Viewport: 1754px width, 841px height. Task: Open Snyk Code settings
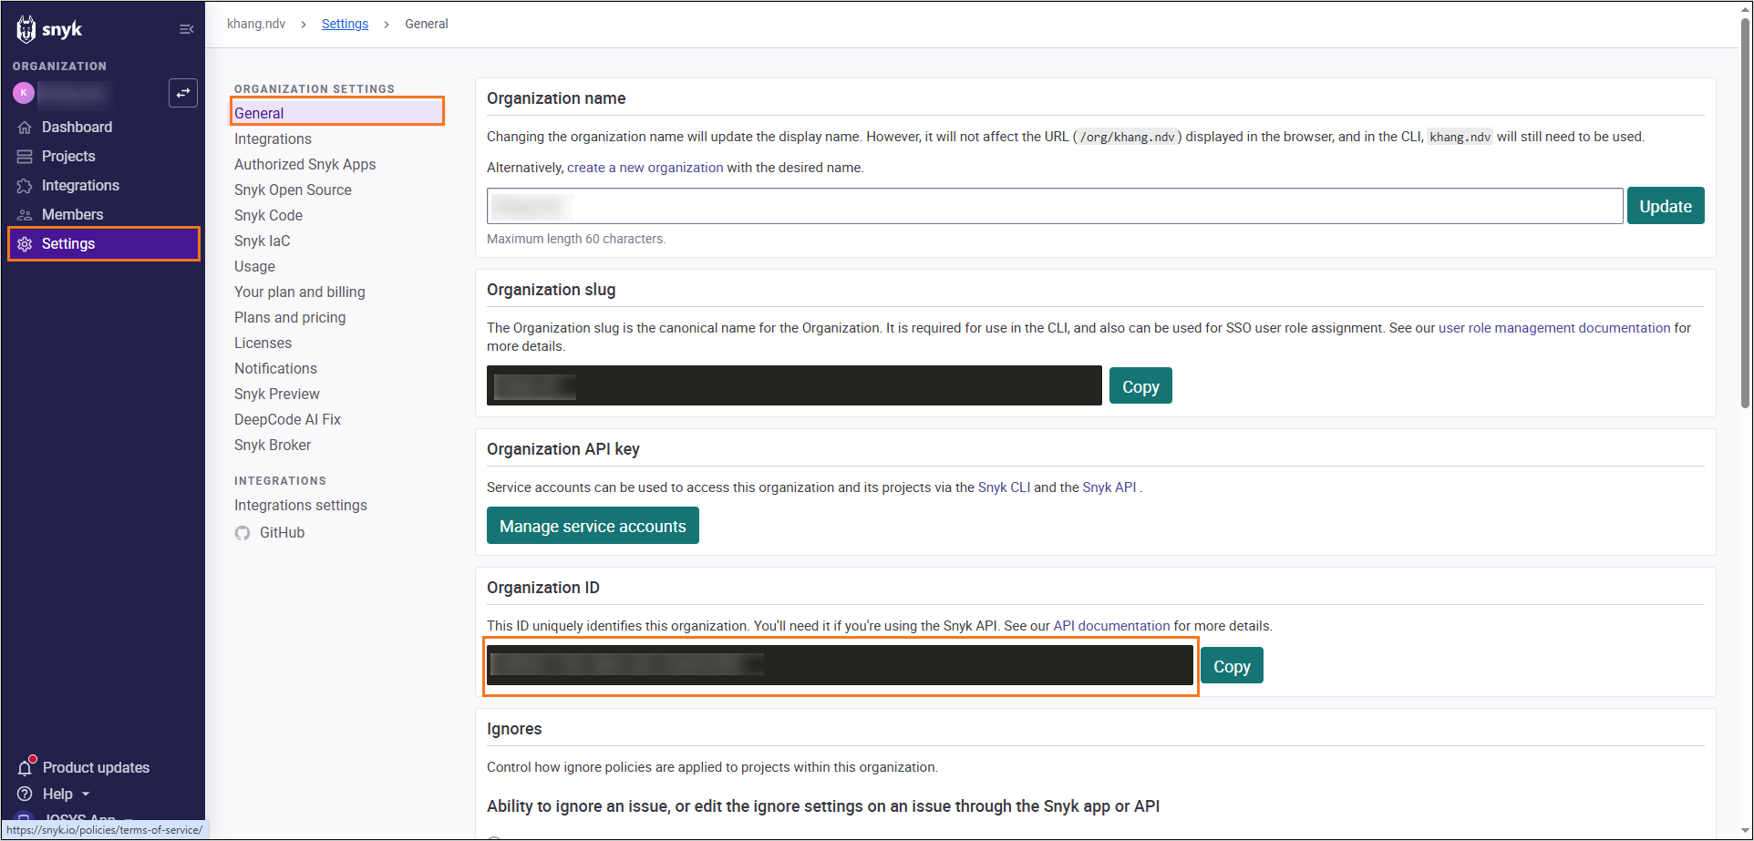(268, 215)
